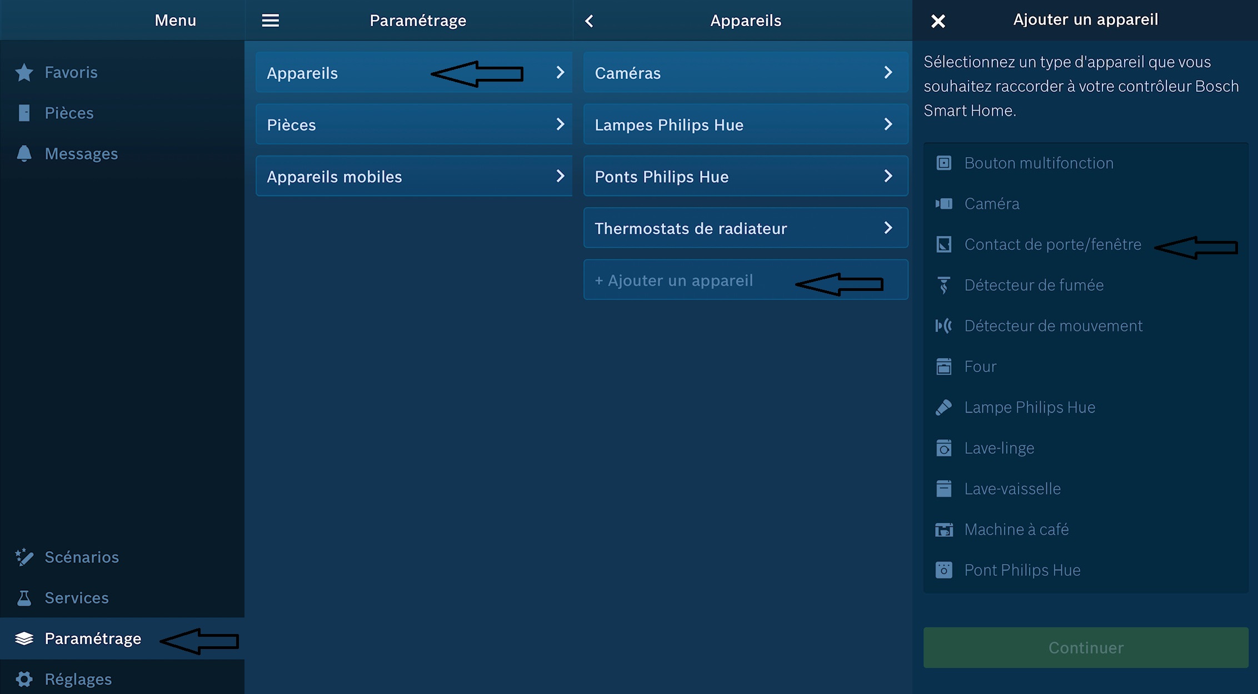This screenshot has height=694, width=1258.
Task: Open Appareils mobiles chevron
Action: [560, 176]
